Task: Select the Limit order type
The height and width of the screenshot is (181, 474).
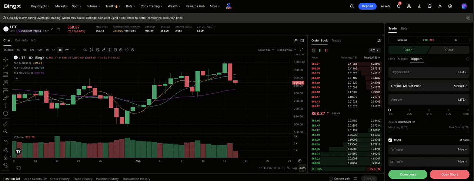Action: [392, 59]
